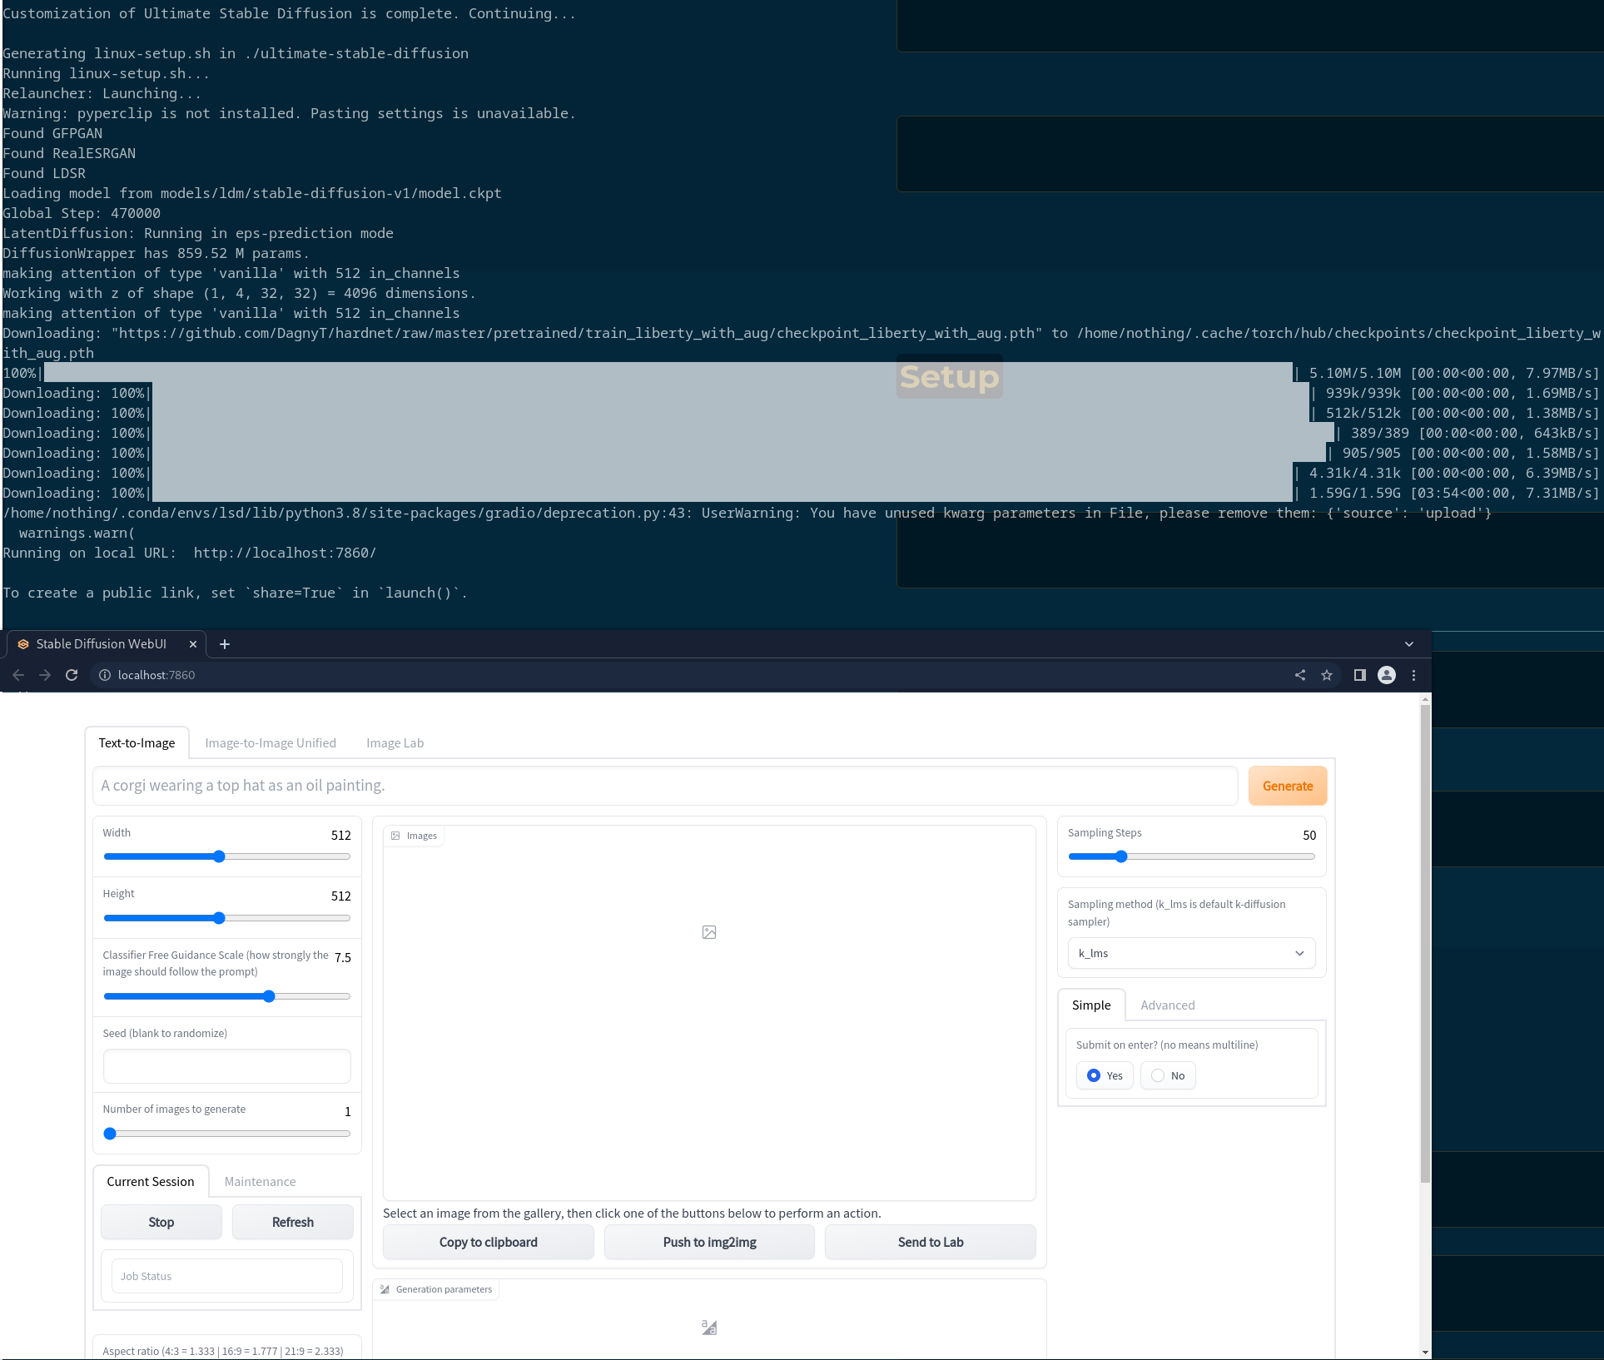Open the browser profile avatar

(x=1387, y=675)
